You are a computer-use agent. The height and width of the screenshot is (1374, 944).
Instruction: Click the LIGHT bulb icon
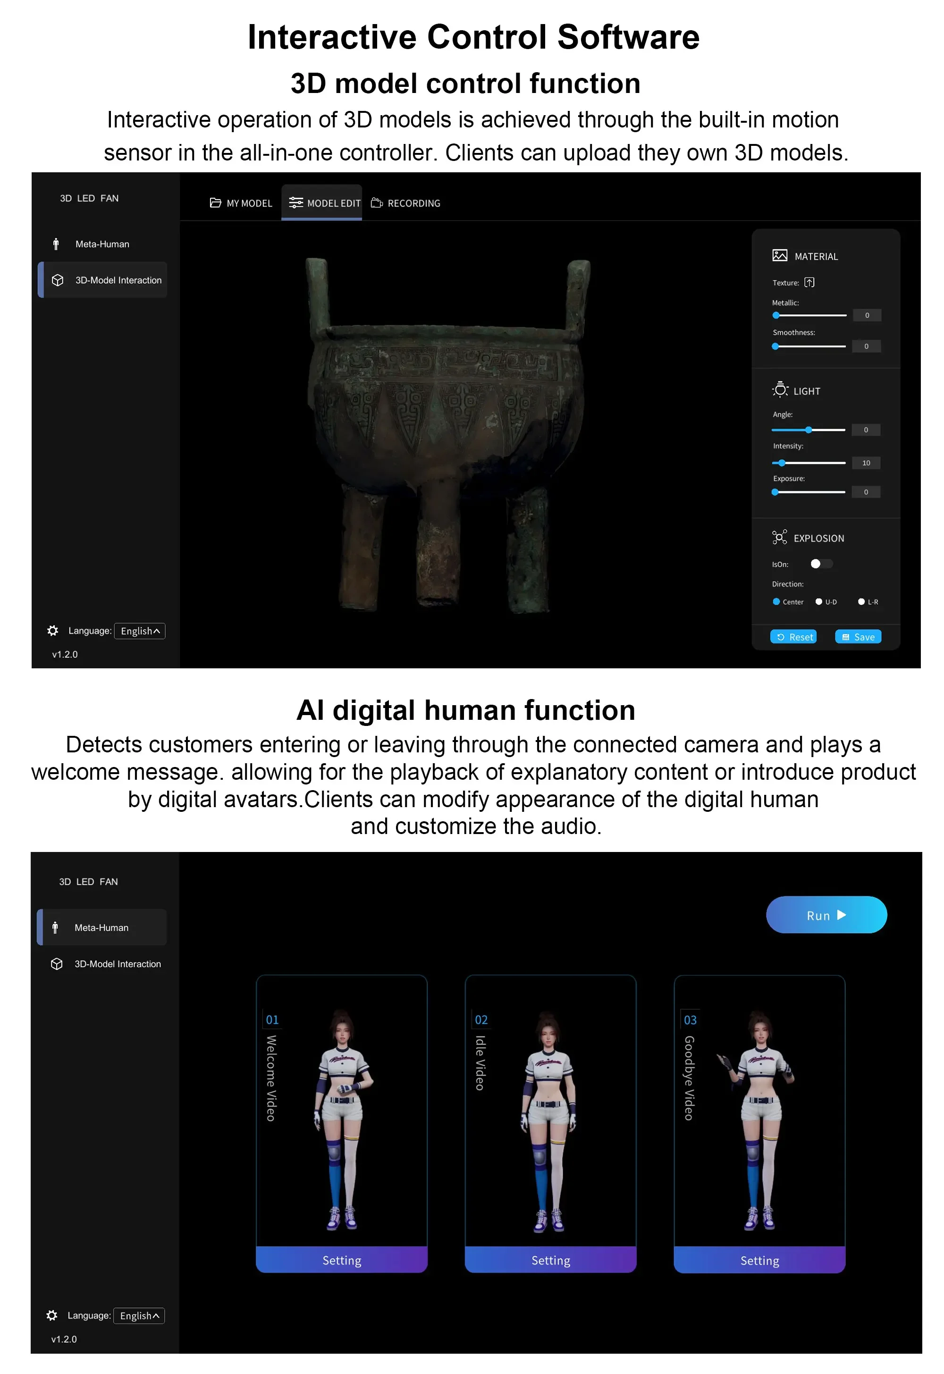[780, 390]
